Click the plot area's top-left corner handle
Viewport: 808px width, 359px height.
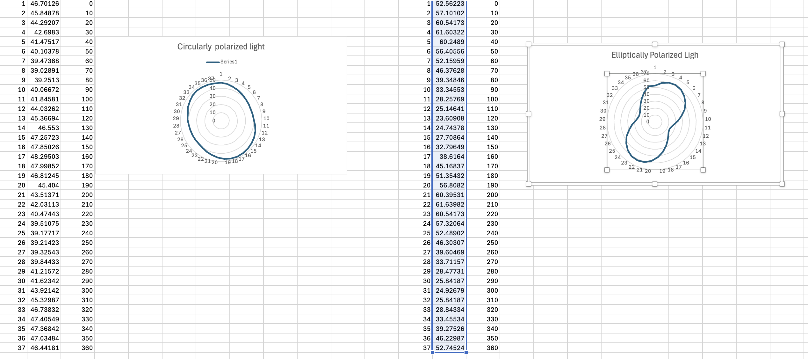pyautogui.click(x=607, y=74)
